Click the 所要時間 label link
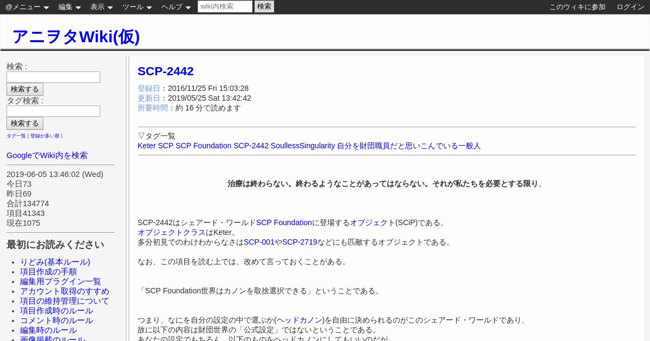This screenshot has height=341, width=650. [x=153, y=108]
